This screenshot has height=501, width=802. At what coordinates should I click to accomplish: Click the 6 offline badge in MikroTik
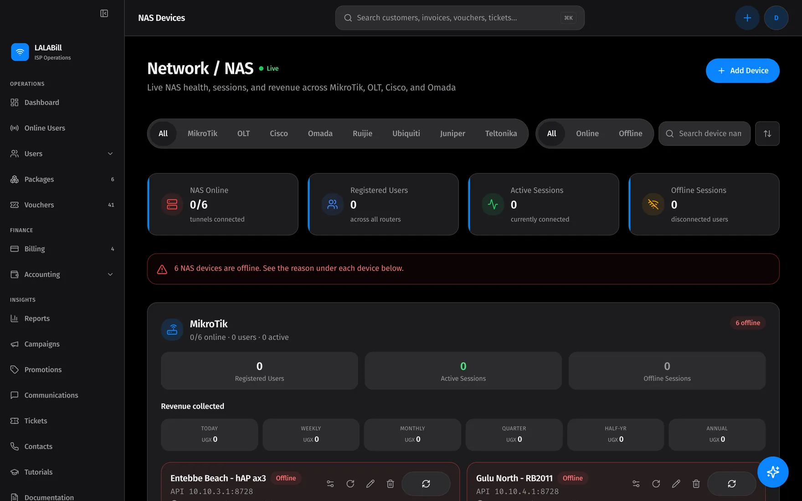point(748,323)
